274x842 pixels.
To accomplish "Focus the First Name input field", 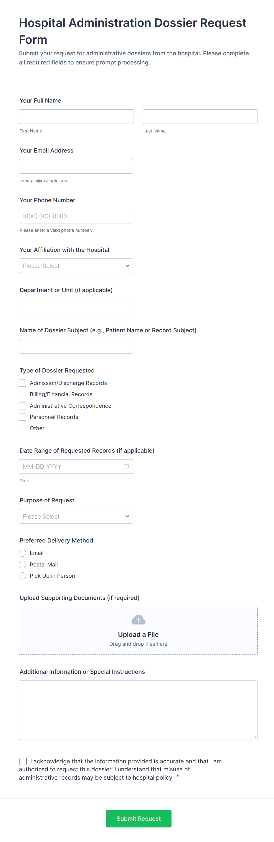I will coord(76,117).
